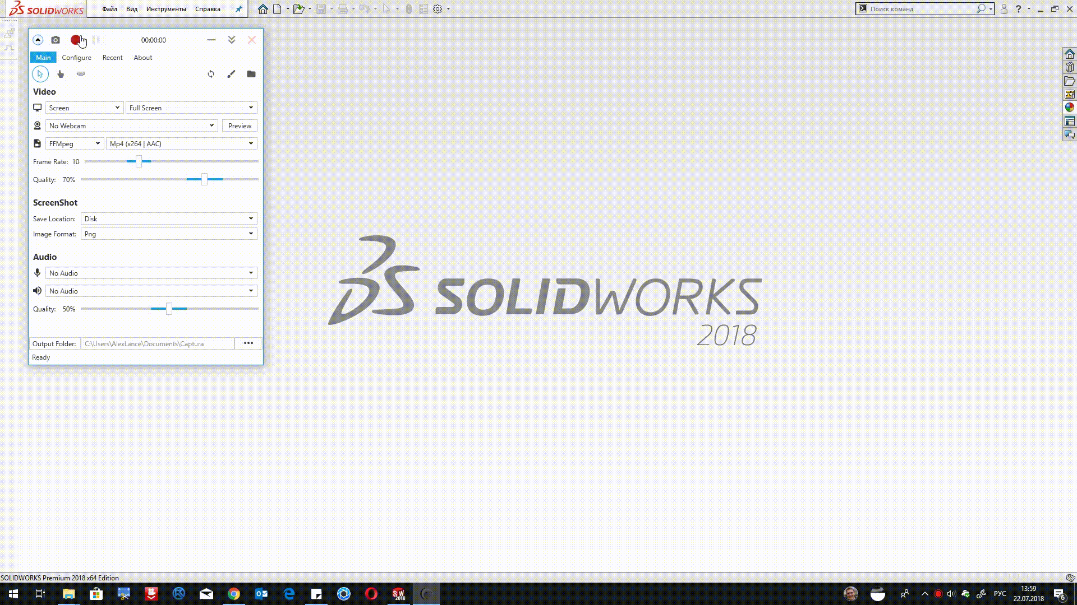Toggle keystrokes overlay keyboard icon

coord(81,74)
